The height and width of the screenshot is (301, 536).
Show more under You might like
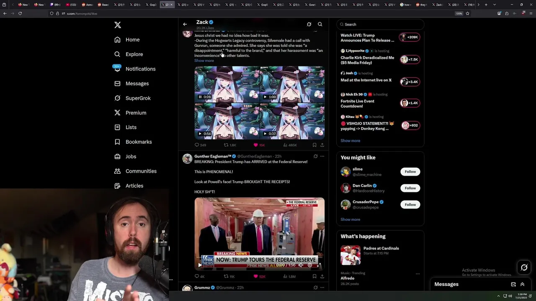pos(350,219)
